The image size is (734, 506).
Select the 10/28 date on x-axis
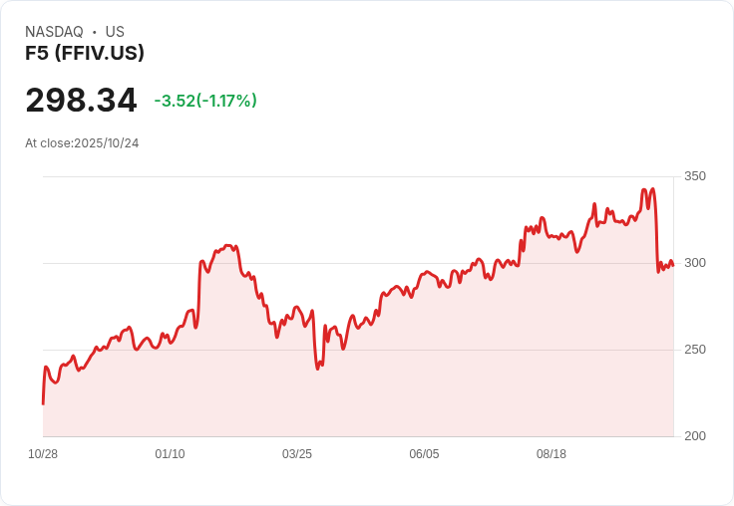coord(43,454)
